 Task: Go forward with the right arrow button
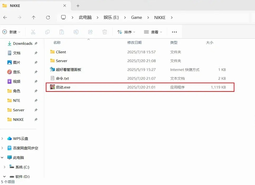click(x=19, y=17)
